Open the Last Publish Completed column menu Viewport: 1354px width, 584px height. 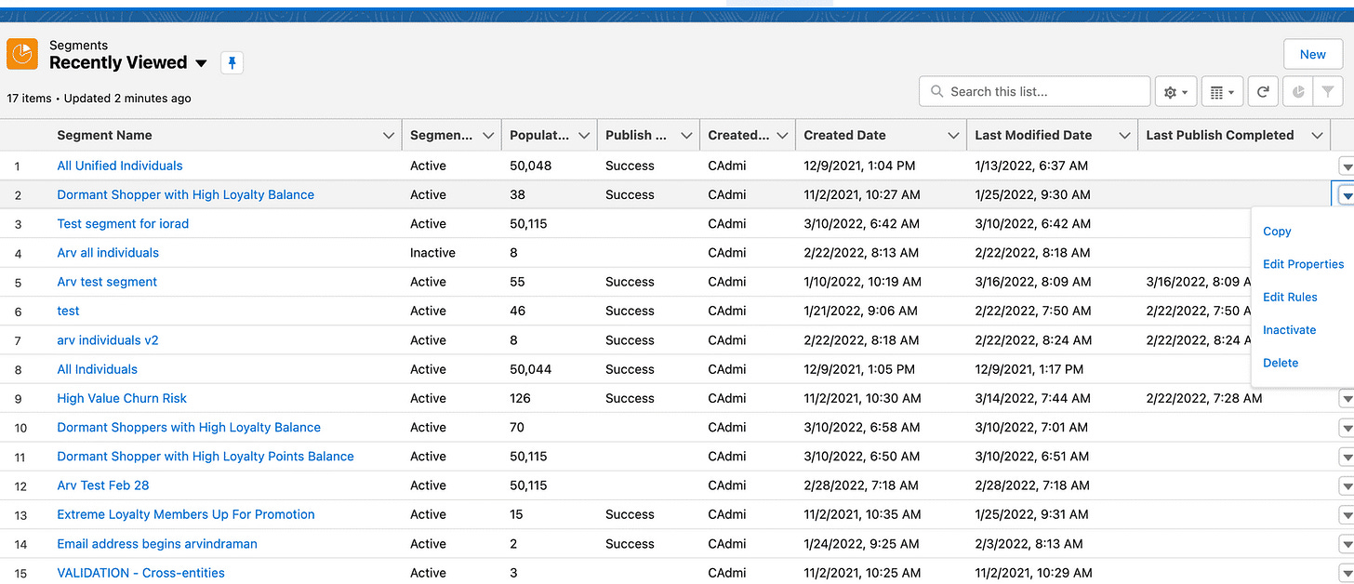[1318, 135]
